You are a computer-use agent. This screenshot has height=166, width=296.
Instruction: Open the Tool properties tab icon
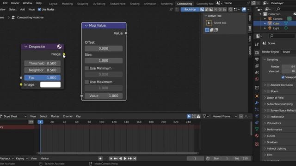click(257, 44)
